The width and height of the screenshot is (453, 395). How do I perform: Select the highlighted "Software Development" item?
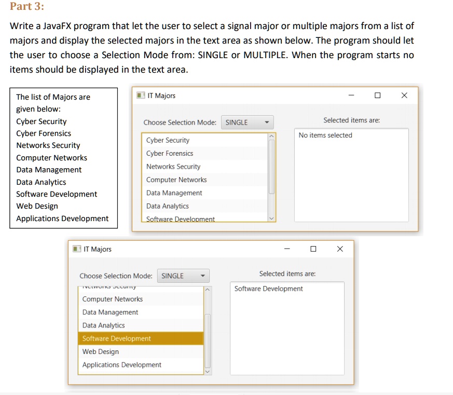point(116,338)
